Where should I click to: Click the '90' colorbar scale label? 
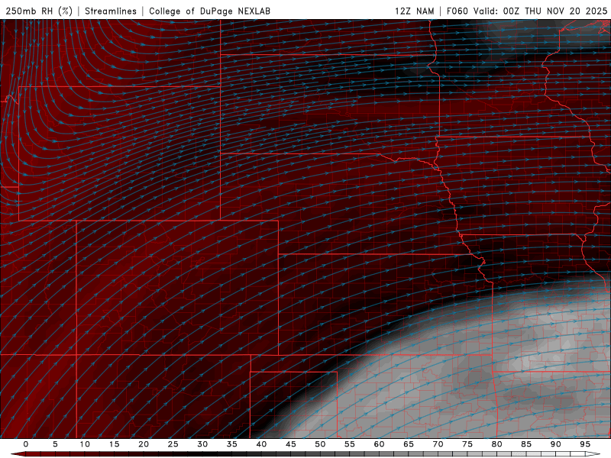555,444
